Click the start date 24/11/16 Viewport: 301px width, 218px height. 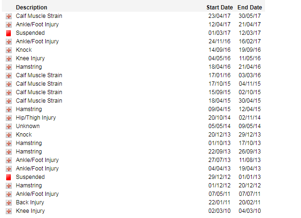(x=219, y=41)
